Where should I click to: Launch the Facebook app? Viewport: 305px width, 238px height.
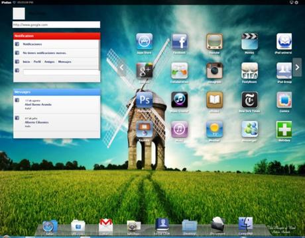(x=179, y=41)
